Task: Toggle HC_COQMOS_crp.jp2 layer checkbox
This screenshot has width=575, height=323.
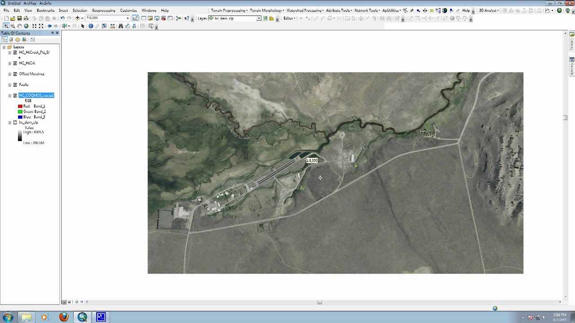Action: point(15,96)
